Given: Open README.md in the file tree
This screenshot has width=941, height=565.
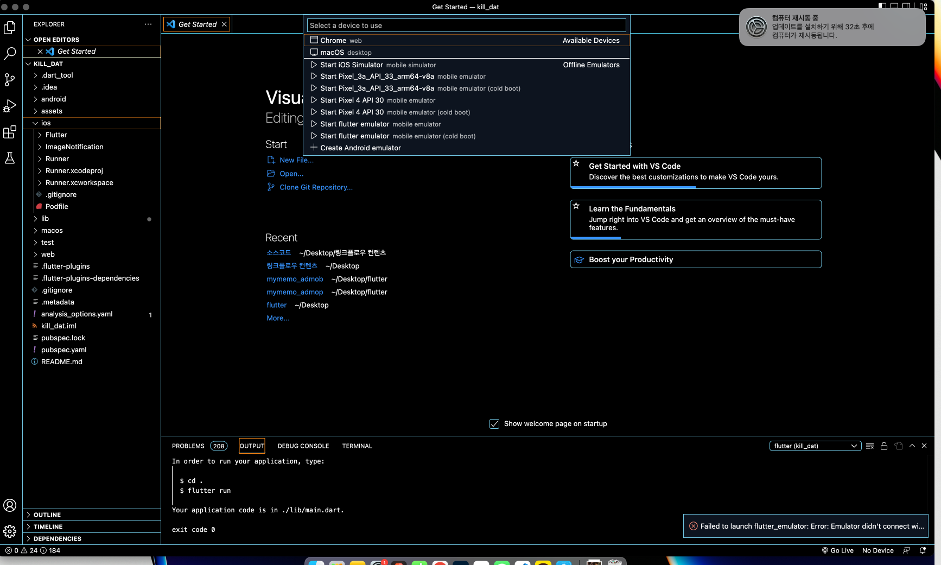Looking at the screenshot, I should click(x=92, y=362).
